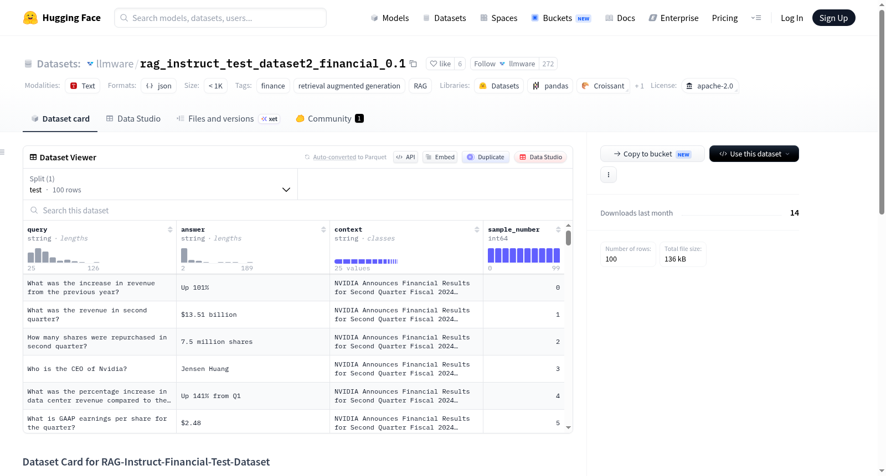
Task: Duplicate the dataset viewer
Action: 486,157
